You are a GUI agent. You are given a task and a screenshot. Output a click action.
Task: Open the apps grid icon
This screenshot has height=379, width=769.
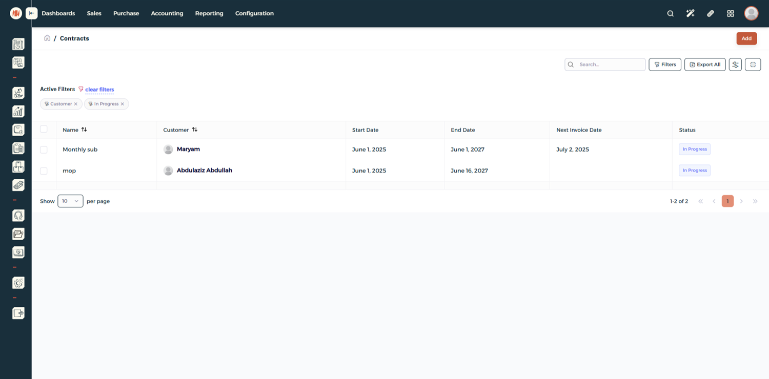point(731,13)
